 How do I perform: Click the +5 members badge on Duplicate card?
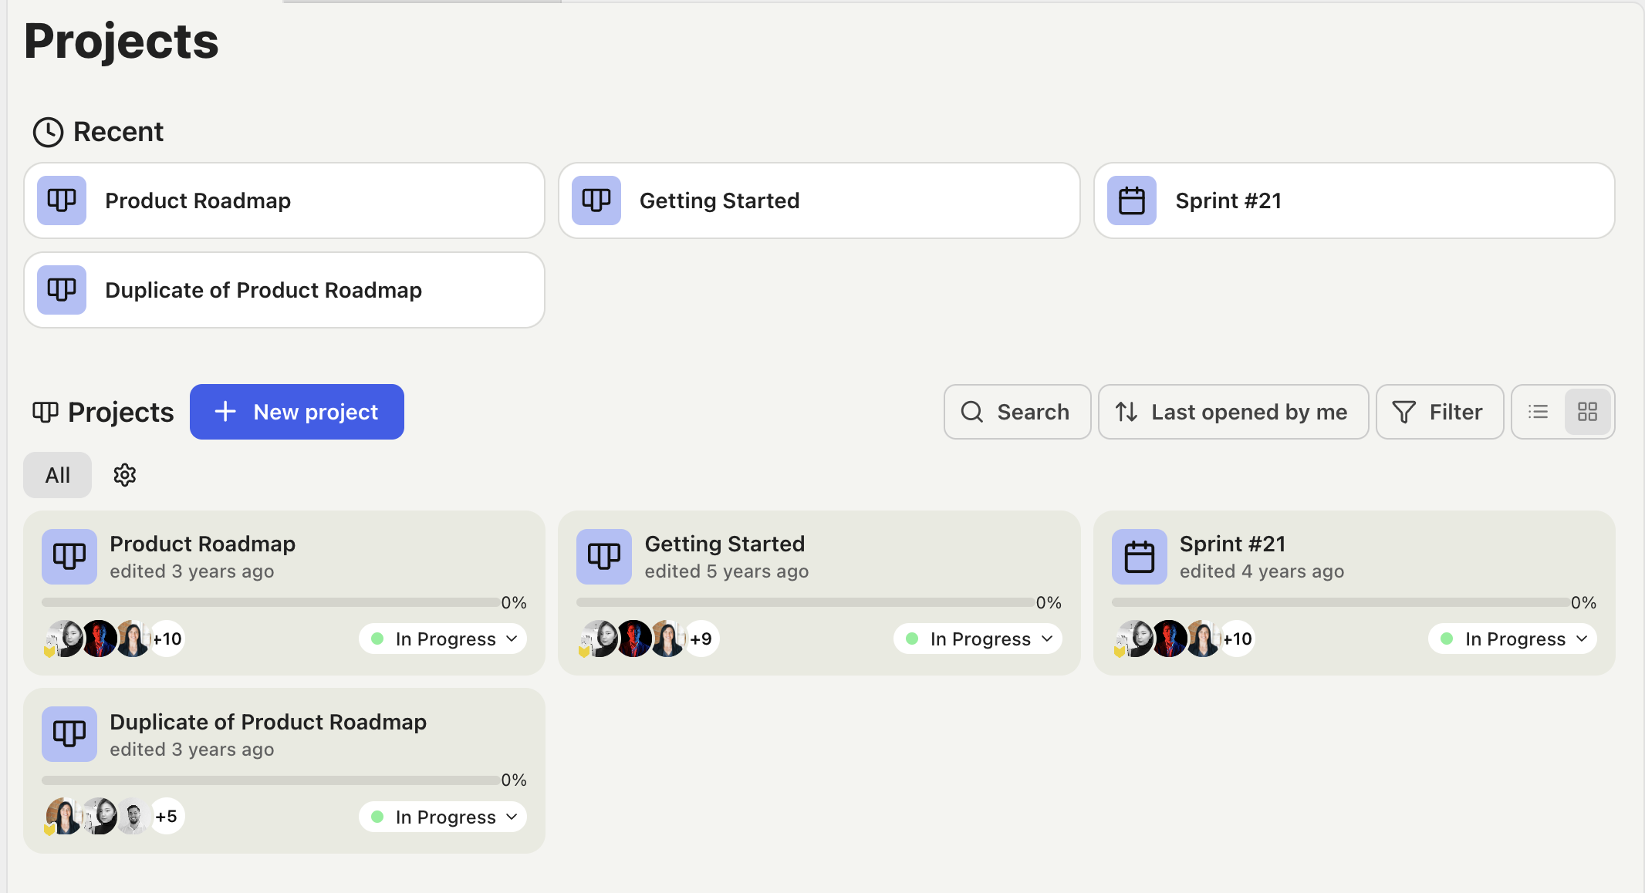pos(167,816)
